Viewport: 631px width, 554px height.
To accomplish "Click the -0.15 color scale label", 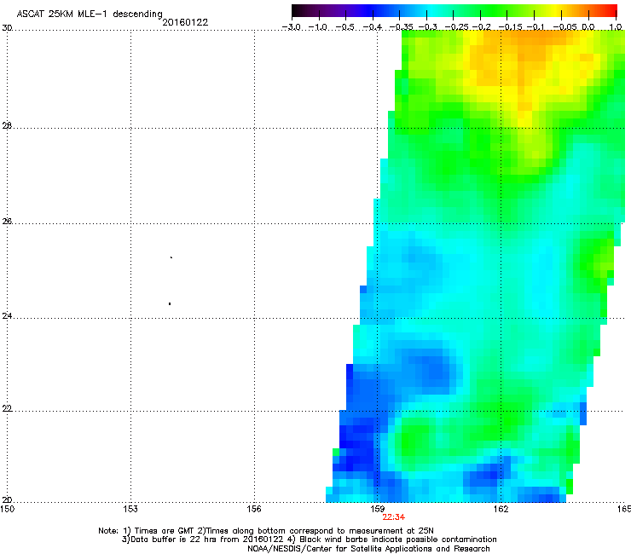I will point(510,27).
